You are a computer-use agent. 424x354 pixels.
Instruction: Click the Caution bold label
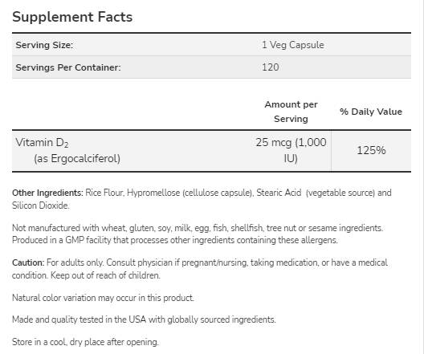[x=28, y=262]
